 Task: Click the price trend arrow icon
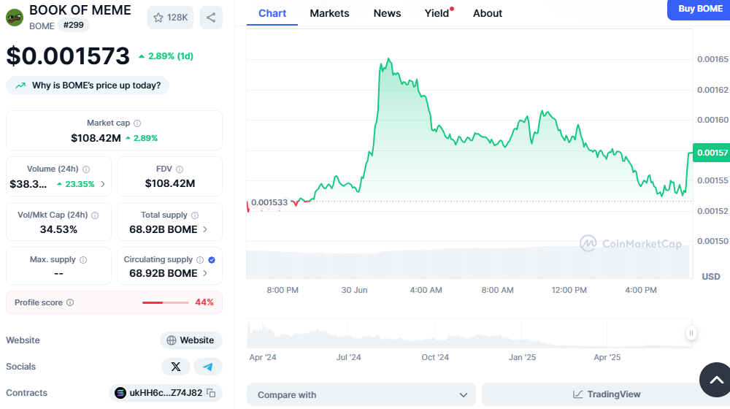pos(20,85)
